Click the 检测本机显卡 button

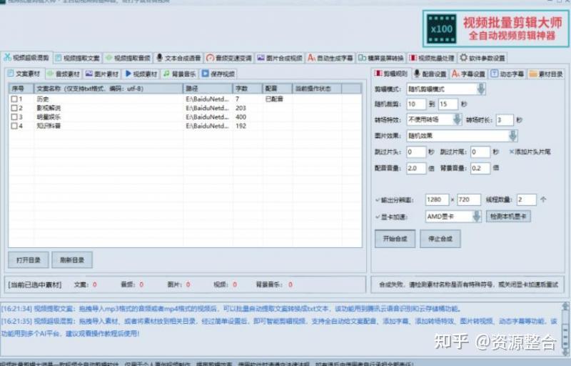(508, 217)
